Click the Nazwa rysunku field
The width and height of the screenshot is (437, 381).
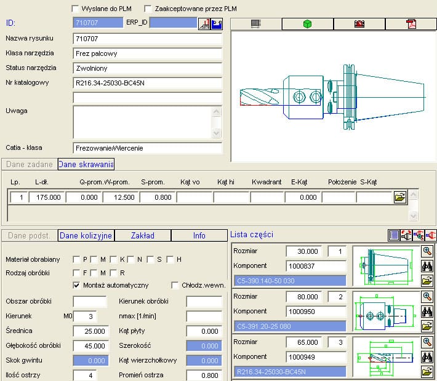148,39
